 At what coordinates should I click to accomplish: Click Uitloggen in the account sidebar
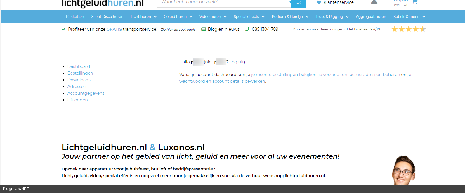77,100
